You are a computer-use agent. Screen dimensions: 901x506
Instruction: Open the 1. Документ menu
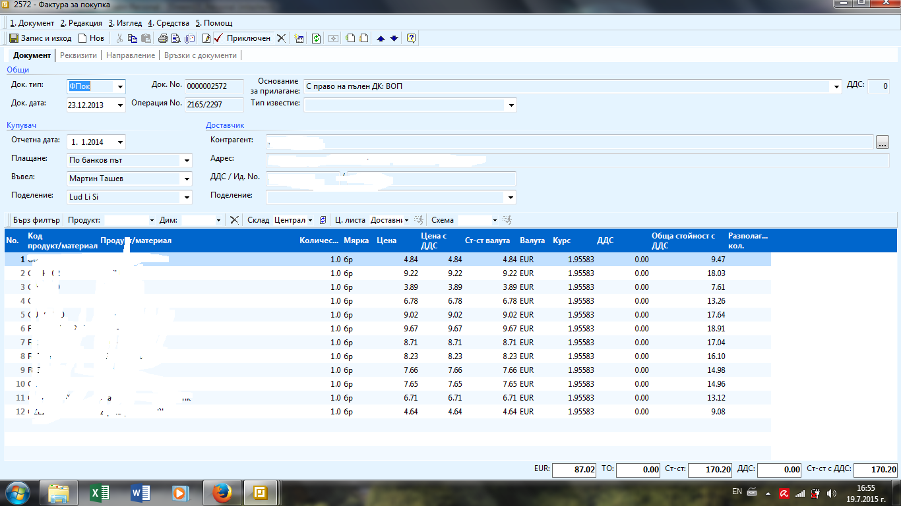(32, 23)
